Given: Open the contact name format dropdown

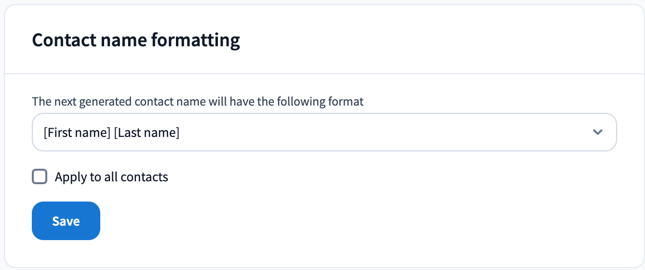Looking at the screenshot, I should [x=324, y=132].
